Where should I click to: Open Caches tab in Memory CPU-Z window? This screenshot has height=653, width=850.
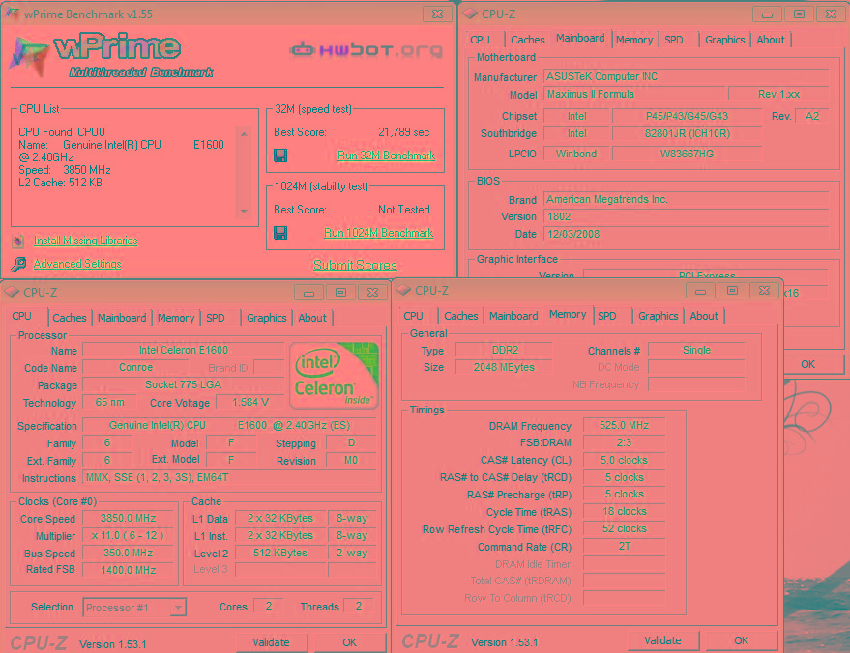pos(460,316)
